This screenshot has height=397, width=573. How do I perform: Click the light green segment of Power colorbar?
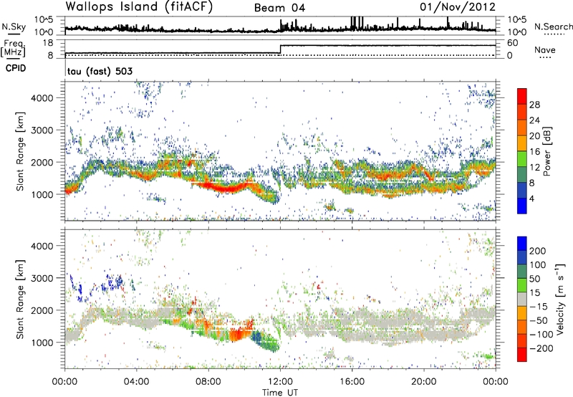tap(522, 159)
